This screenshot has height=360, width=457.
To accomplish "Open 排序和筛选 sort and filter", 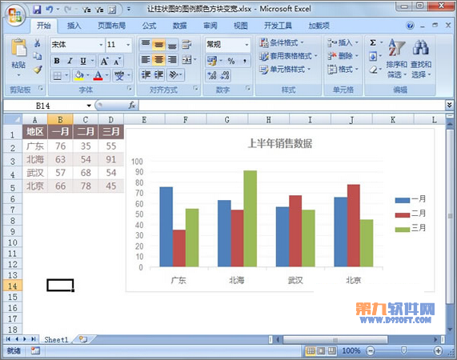I will coord(396,59).
